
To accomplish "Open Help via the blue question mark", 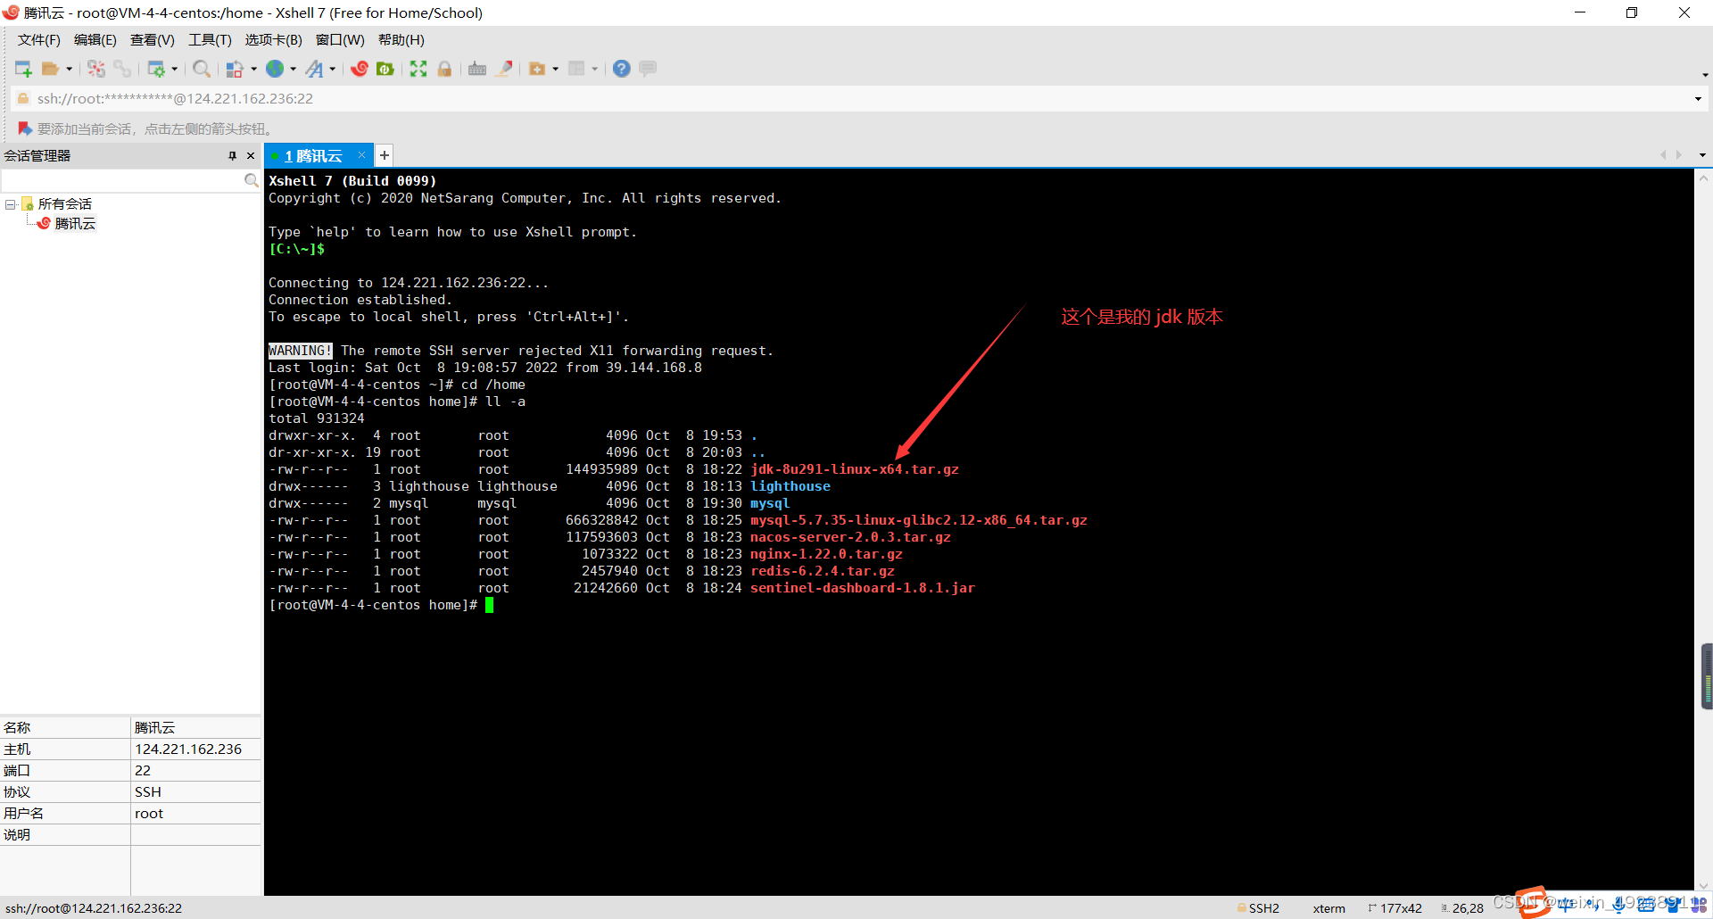I will pyautogui.click(x=622, y=69).
